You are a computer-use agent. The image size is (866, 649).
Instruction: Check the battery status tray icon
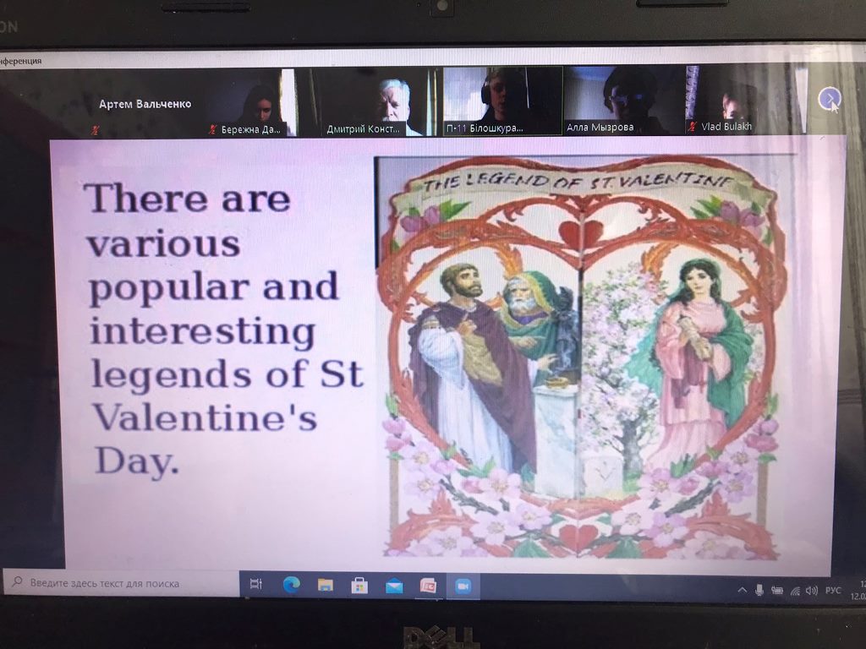(x=777, y=591)
